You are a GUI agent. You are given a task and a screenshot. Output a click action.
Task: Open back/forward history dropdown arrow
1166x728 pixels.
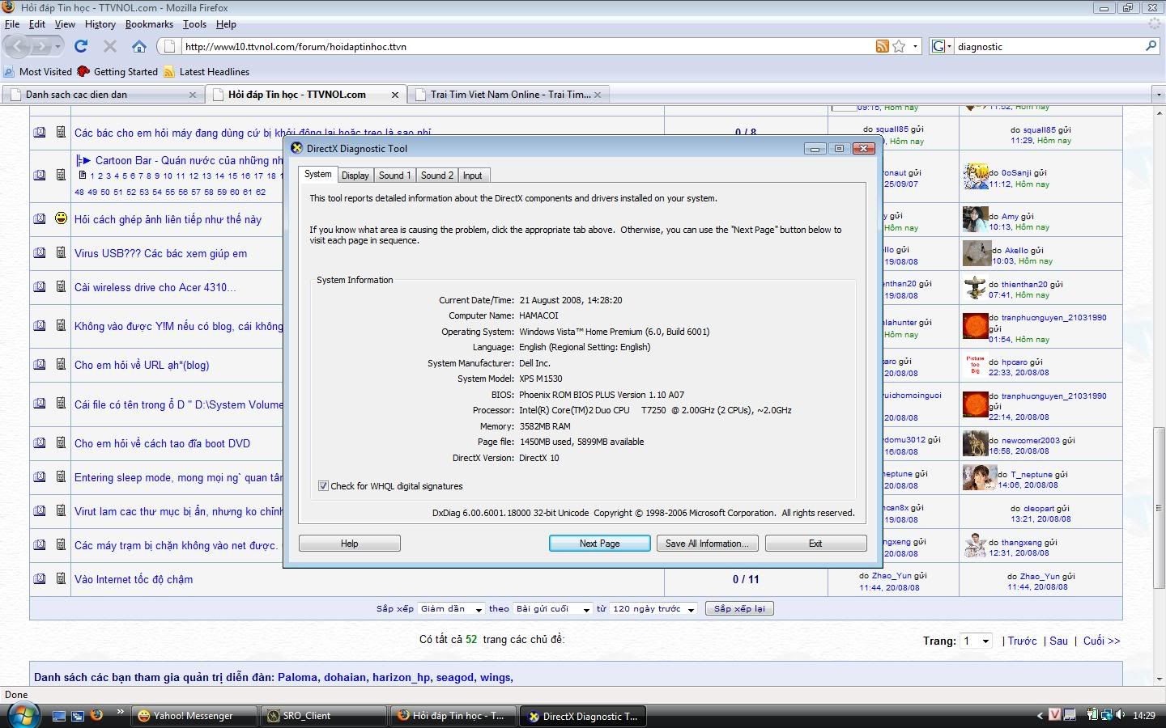57,46
